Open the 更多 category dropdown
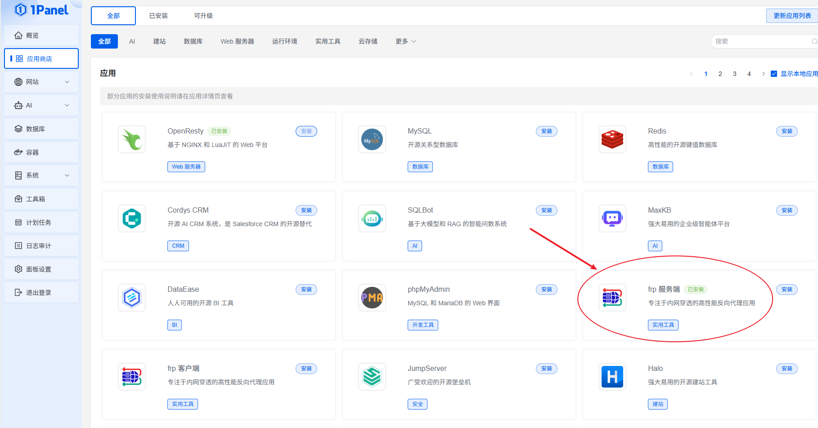 (405, 41)
